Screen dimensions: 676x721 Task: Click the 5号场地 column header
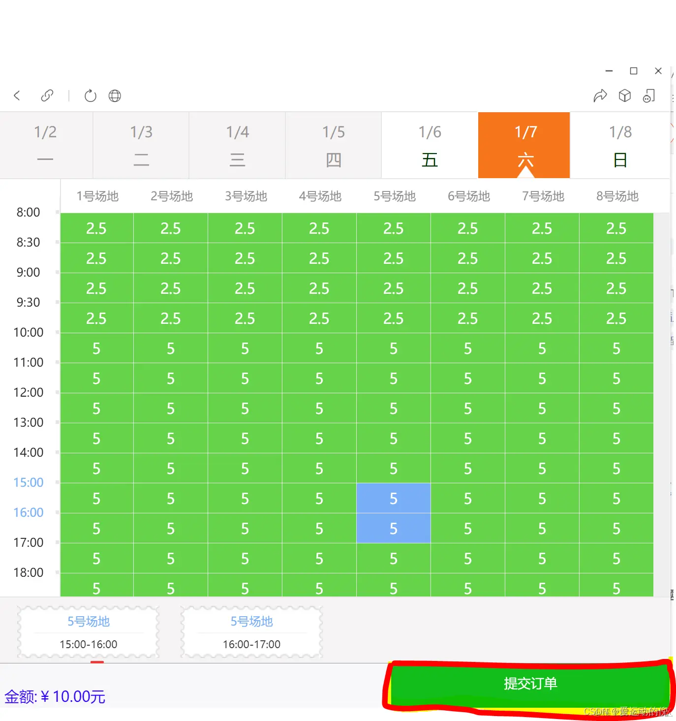click(395, 196)
